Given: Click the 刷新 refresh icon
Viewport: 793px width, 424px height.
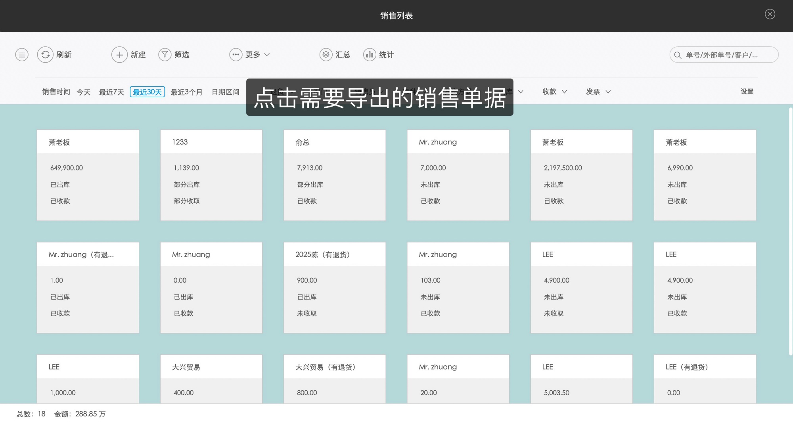Looking at the screenshot, I should (45, 55).
